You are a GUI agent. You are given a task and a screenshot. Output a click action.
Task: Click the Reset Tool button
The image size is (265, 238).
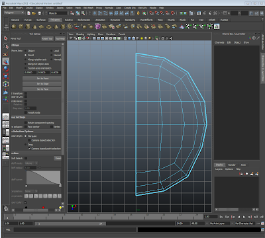point(48,39)
